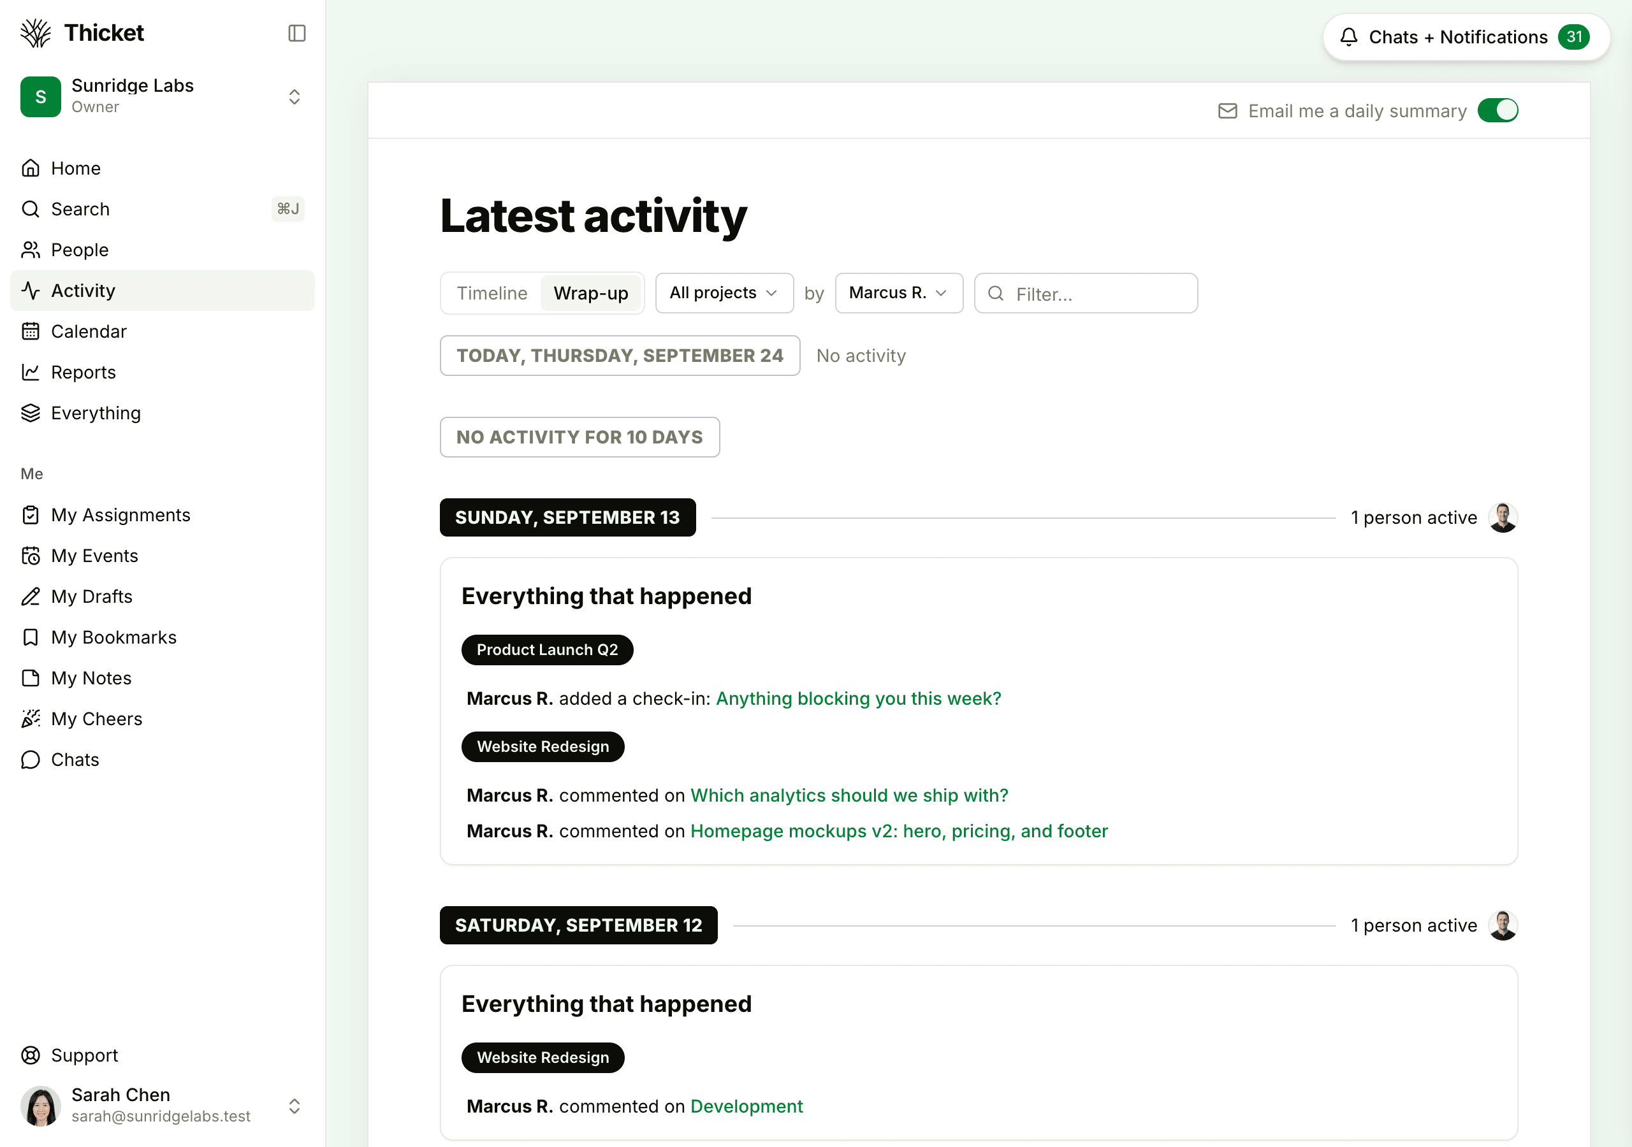Click the Thicket logo icon
The width and height of the screenshot is (1632, 1147).
[x=36, y=32]
